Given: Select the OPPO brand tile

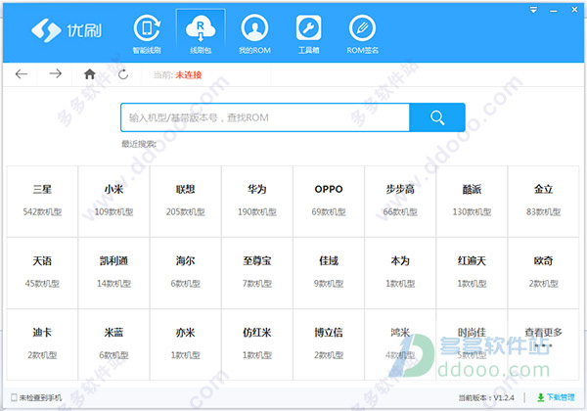Looking at the screenshot, I should 329,202.
